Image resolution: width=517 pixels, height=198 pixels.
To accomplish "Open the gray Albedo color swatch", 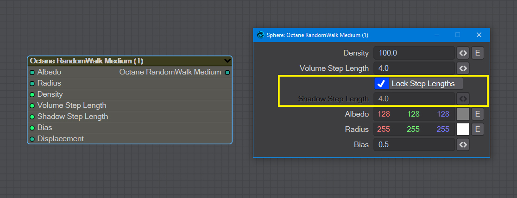I will [463, 114].
